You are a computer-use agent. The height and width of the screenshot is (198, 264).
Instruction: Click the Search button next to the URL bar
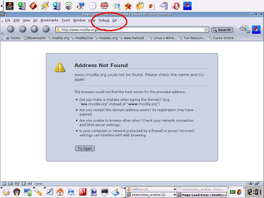[222, 30]
